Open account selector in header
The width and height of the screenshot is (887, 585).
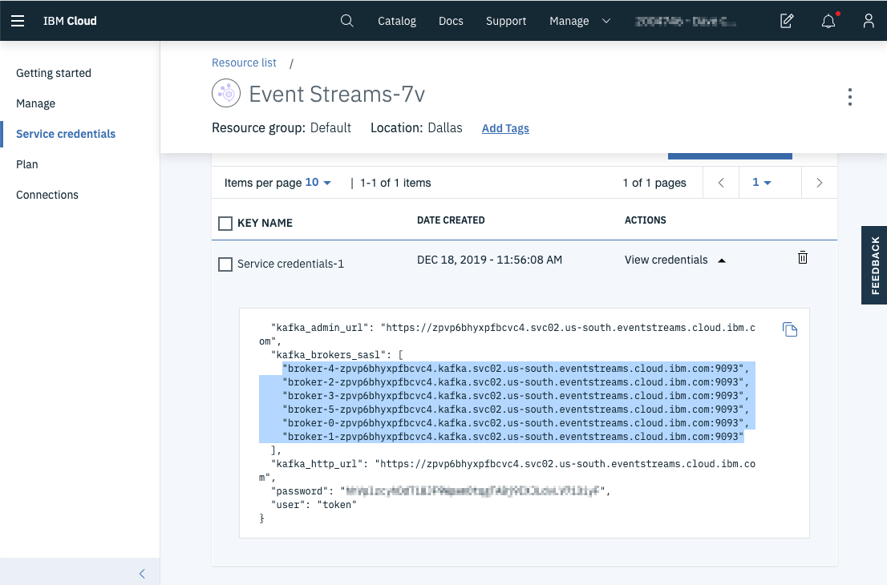(x=686, y=22)
